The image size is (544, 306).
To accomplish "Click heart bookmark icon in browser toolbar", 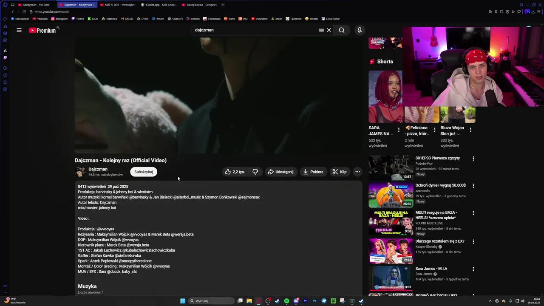I will click(x=519, y=12).
